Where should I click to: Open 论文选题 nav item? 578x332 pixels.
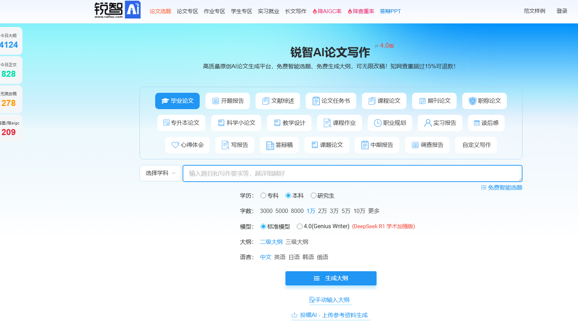tap(161, 11)
